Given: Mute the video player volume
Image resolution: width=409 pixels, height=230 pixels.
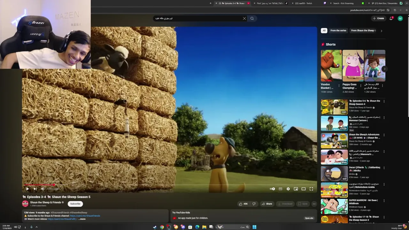Looking at the screenshot, I should click(42, 189).
